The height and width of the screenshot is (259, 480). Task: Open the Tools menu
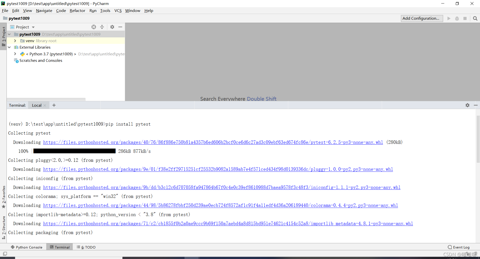pos(105,10)
